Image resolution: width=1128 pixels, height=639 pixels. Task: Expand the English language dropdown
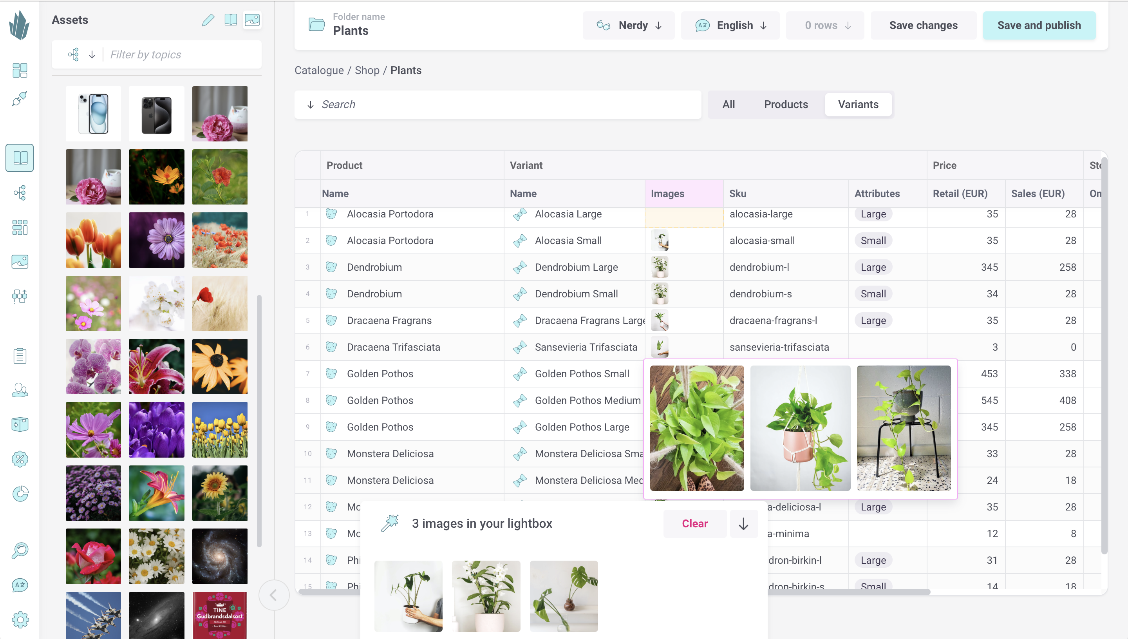click(x=730, y=25)
